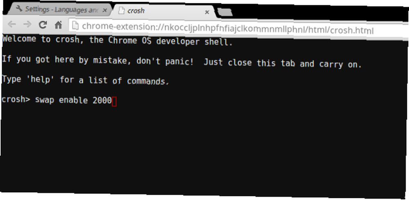Reload the crosh page

(x=43, y=25)
